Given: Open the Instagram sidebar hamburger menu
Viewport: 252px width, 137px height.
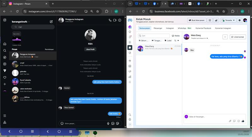Looking at the screenshot, I should click(5, 116).
